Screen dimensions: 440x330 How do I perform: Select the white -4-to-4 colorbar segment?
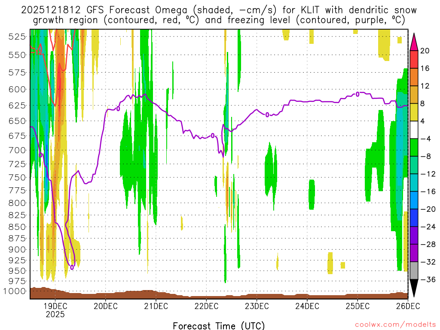pos(414,130)
